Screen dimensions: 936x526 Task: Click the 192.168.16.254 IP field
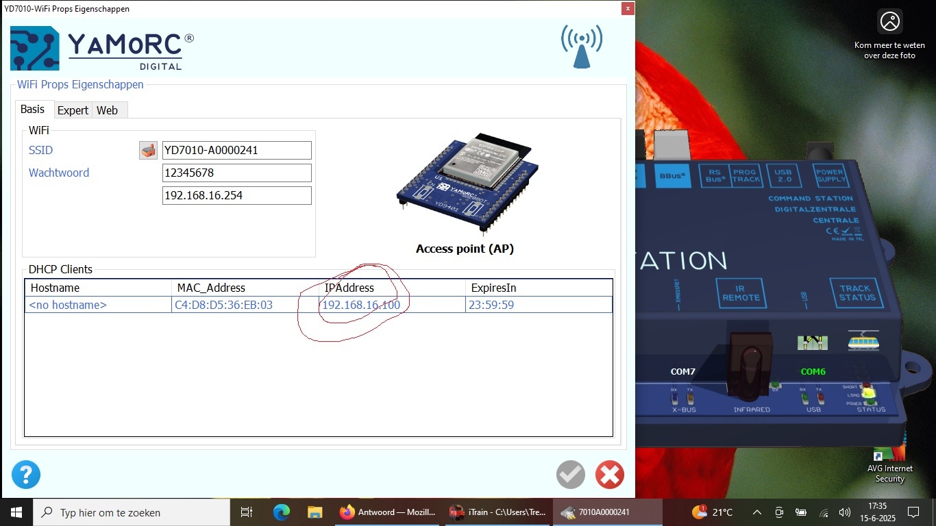(x=237, y=195)
